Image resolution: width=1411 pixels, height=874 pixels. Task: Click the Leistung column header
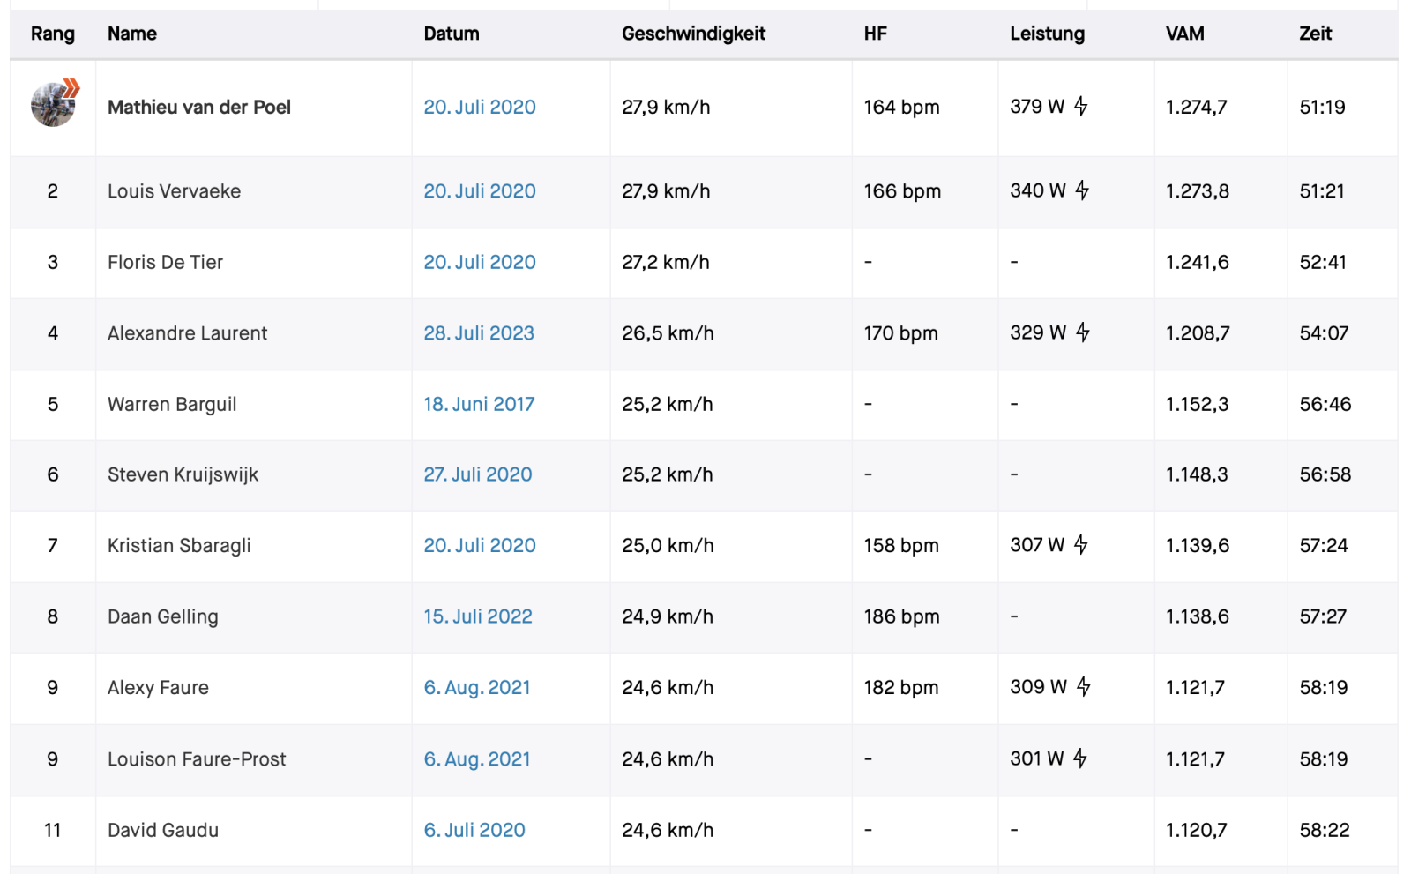(x=1047, y=34)
